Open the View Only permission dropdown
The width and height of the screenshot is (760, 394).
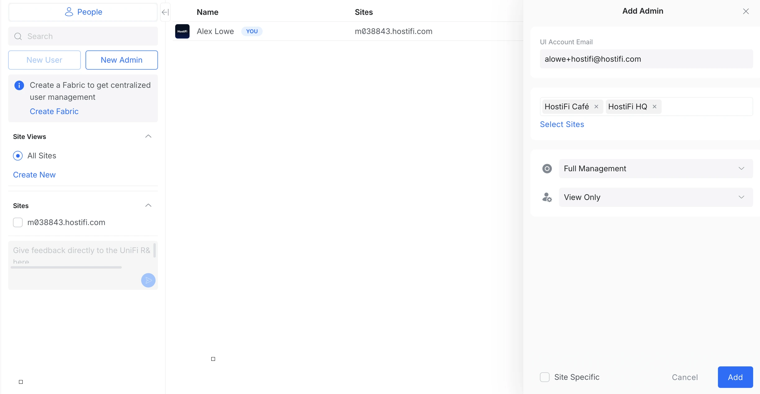[656, 197]
